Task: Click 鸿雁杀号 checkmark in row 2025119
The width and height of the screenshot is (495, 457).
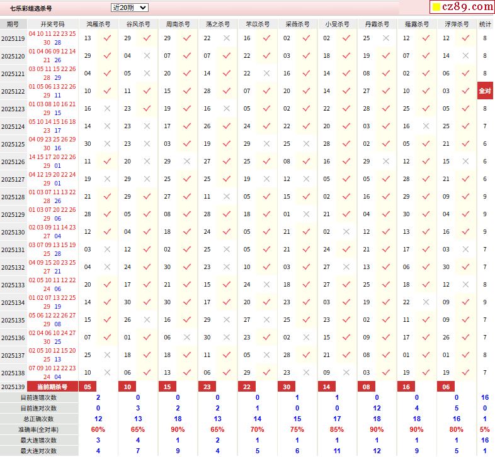Action: pos(108,38)
